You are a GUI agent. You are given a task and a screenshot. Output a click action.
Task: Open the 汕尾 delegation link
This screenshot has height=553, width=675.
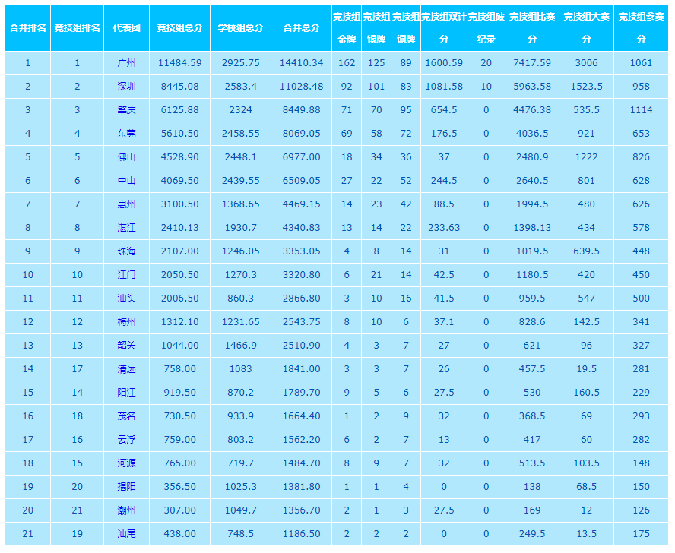tap(126, 534)
